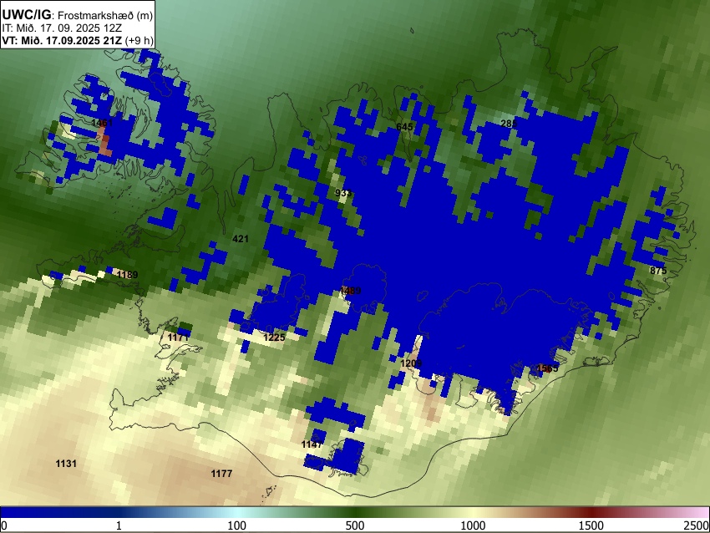Click the 1225 value label
The image size is (710, 533).
(x=275, y=338)
